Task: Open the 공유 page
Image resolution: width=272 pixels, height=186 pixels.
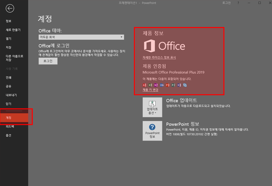Action: pos(8,86)
